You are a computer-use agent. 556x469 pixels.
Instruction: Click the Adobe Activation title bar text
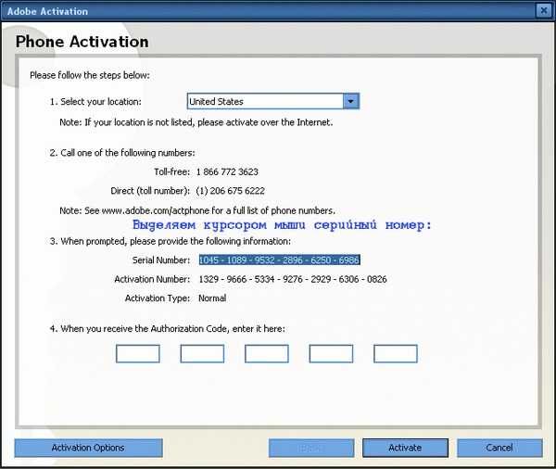[x=47, y=11]
